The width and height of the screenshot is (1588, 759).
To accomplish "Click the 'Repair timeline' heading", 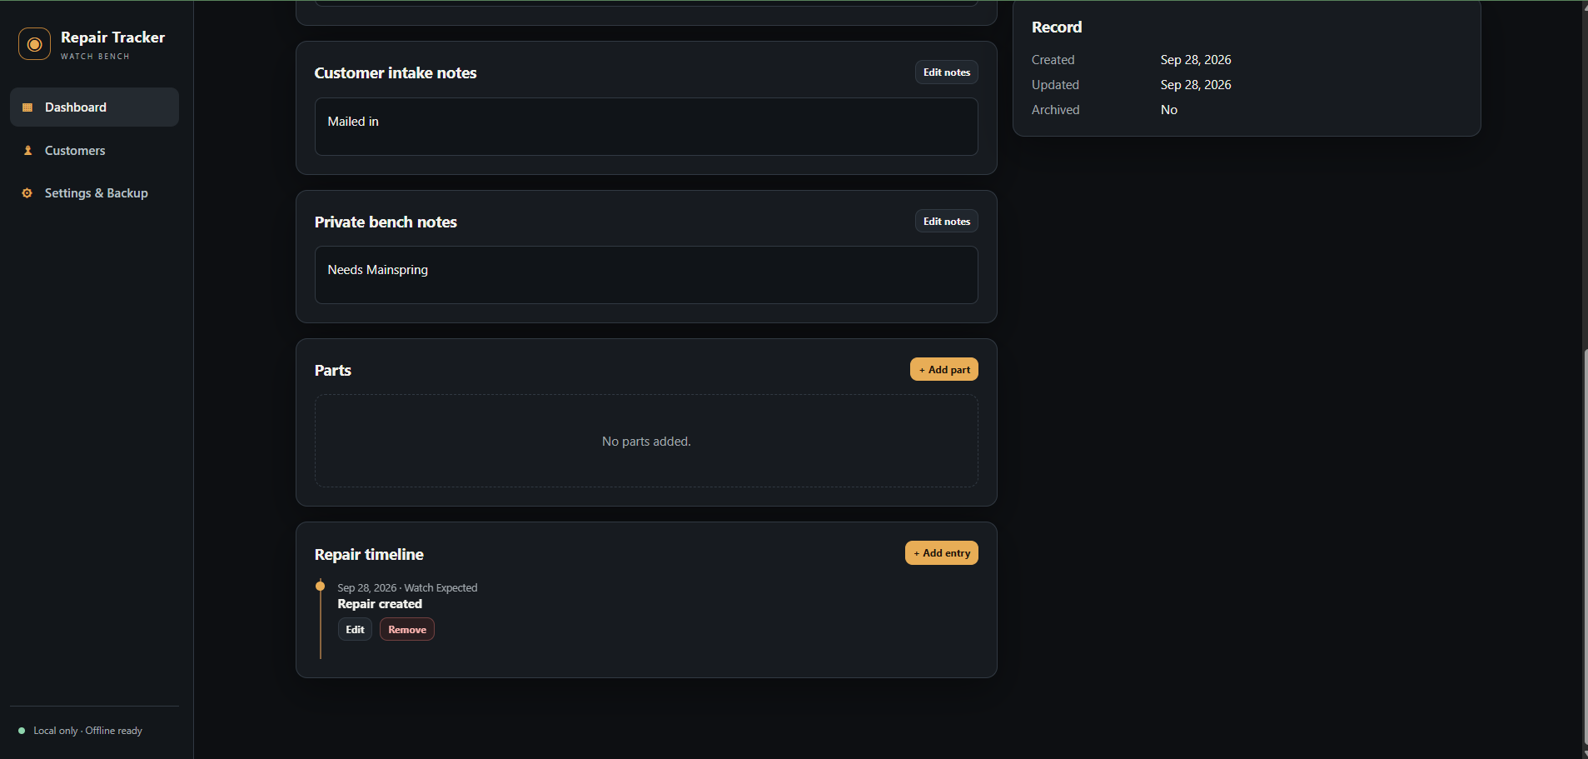I will click(369, 555).
